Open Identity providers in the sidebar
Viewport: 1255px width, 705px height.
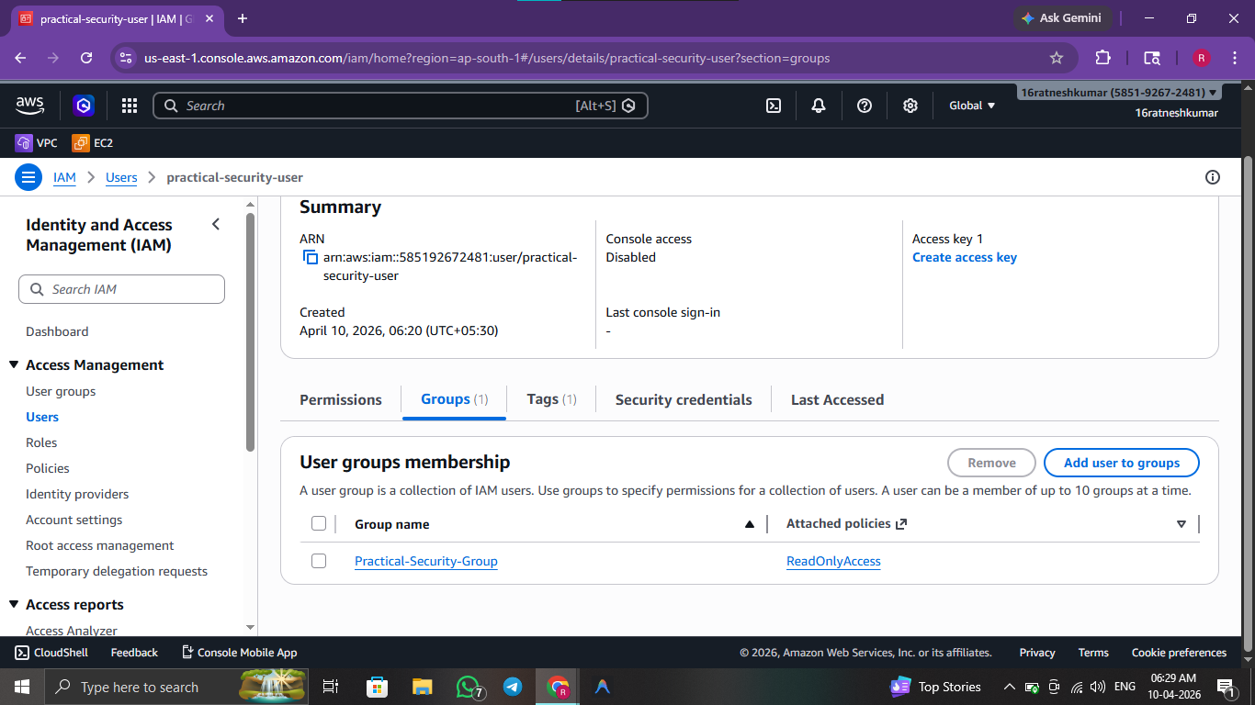77,494
